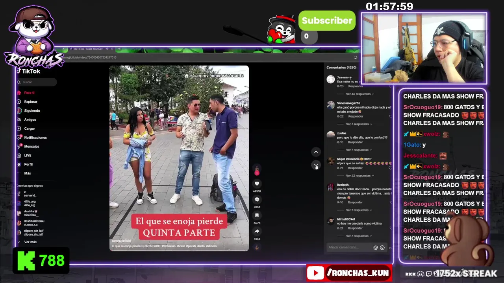Go to previous video arrow

316,152
